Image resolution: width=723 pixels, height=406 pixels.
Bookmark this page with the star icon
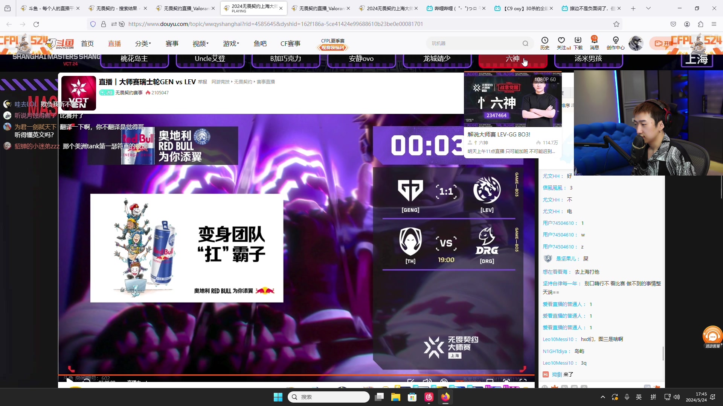[x=616, y=24]
